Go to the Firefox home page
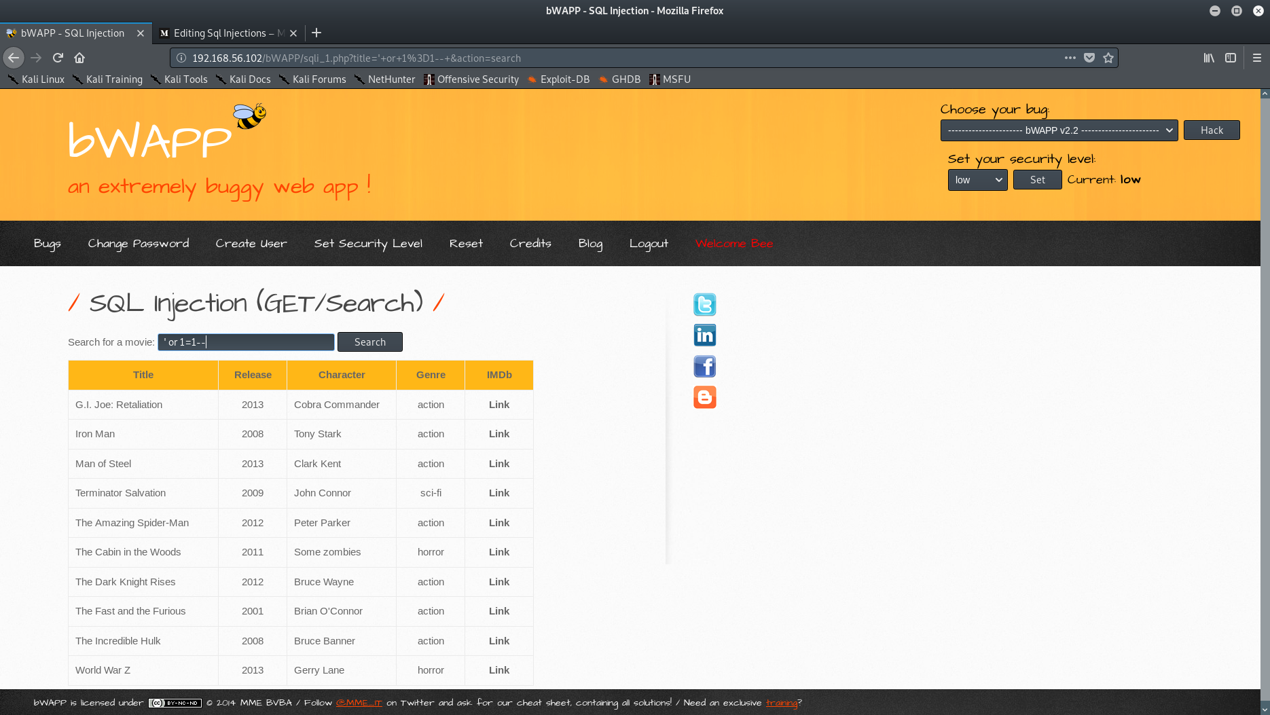Screen dimensions: 1270x715 tap(79, 58)
